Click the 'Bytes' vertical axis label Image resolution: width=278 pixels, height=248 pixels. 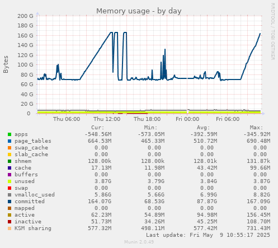click(6, 64)
